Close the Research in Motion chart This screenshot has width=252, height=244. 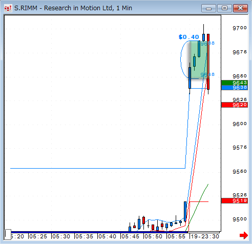point(240,8)
